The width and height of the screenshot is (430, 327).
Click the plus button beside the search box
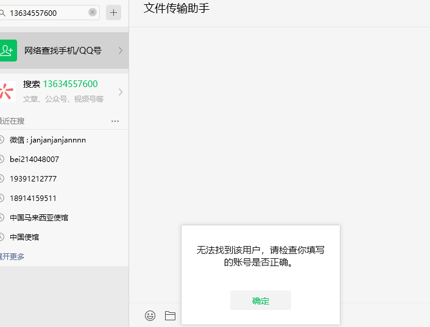click(113, 12)
